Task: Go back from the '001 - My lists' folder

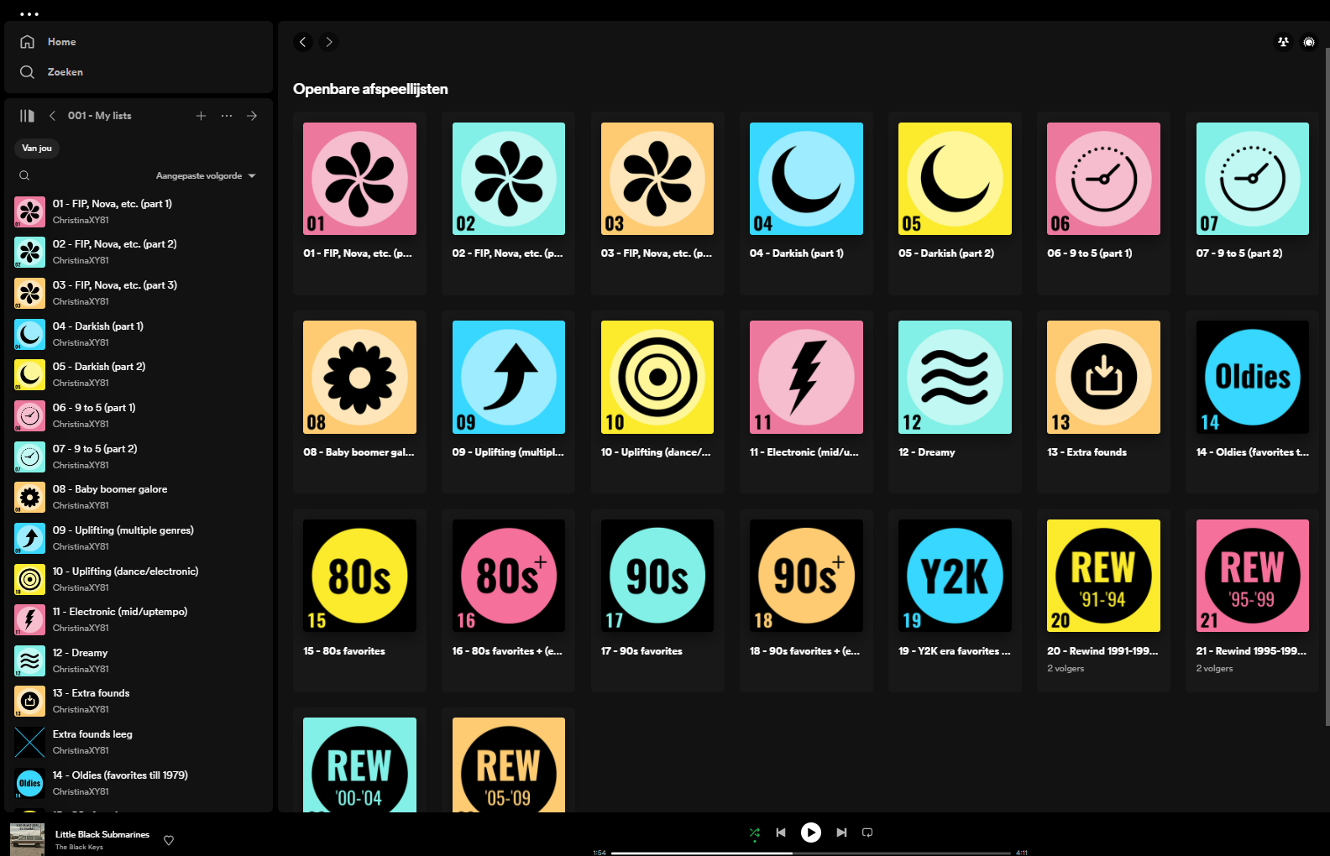Action: point(52,116)
